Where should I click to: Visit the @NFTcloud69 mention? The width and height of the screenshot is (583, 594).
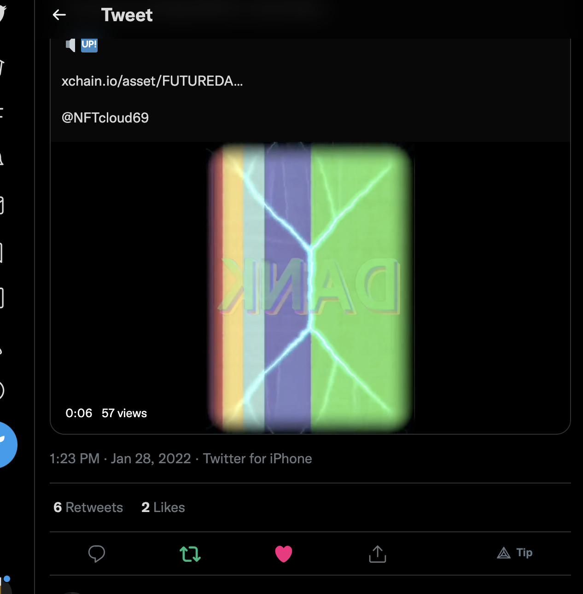point(105,118)
